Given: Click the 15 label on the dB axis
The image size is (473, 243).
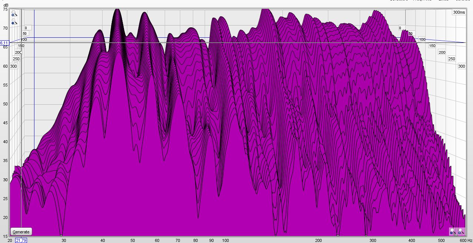Looking at the screenshot, I should pyautogui.click(x=5, y=236).
